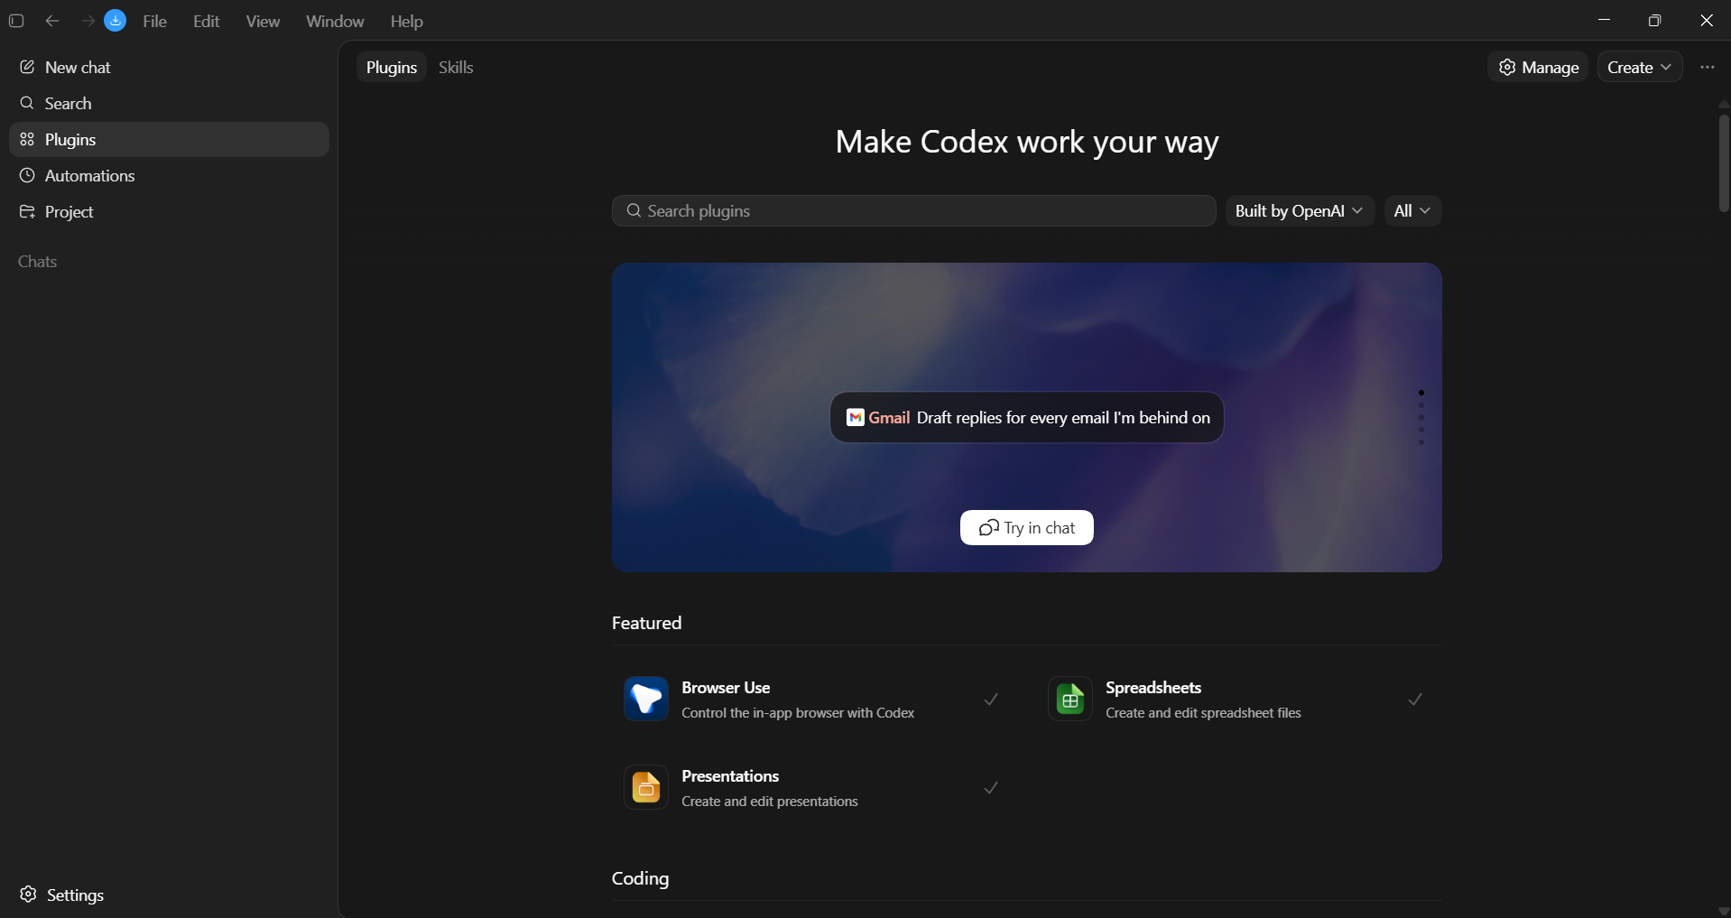Go back with the left arrow
The width and height of the screenshot is (1731, 918).
coord(52,21)
